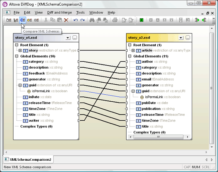Open the View menu
This screenshot has height=172, width=218.
pyautogui.click(x=39, y=12)
